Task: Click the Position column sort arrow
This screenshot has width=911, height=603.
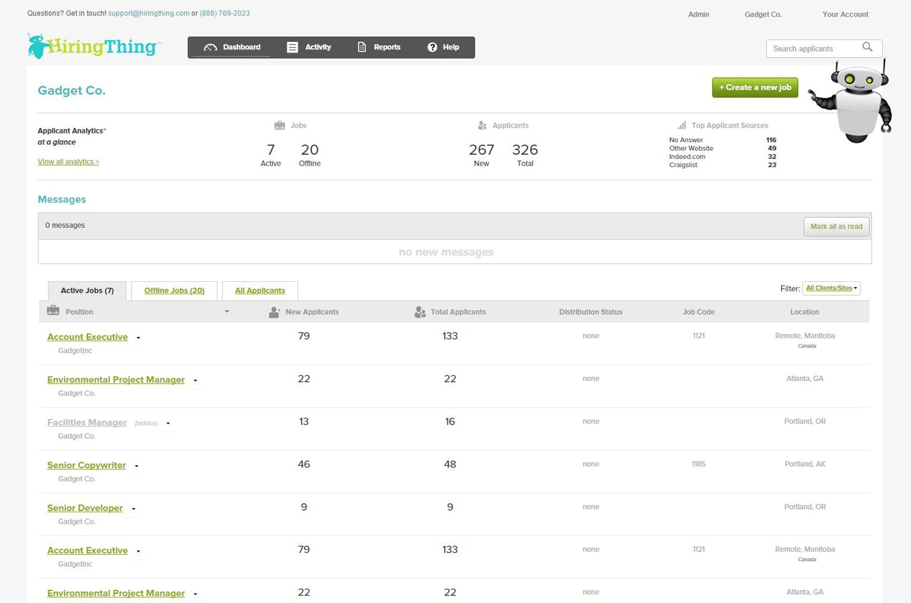Action: pos(227,312)
